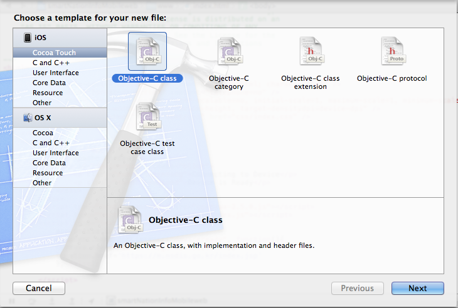Click the "Objective-C category" label
The height and width of the screenshot is (308, 458).
tap(229, 83)
